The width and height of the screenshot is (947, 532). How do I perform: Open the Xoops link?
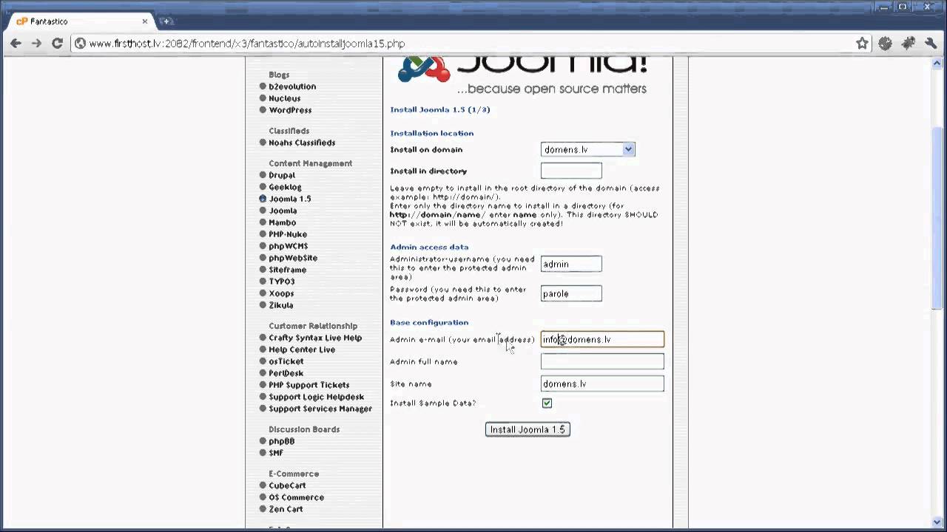(281, 293)
